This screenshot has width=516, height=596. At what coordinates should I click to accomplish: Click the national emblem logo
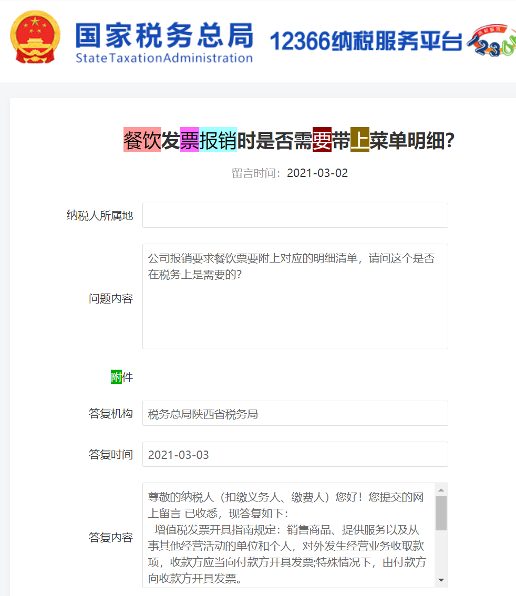click(35, 37)
